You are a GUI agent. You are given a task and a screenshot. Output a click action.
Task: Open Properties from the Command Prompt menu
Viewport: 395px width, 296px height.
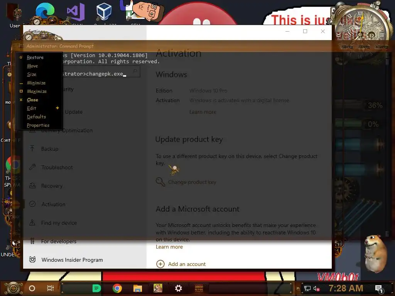(38, 125)
